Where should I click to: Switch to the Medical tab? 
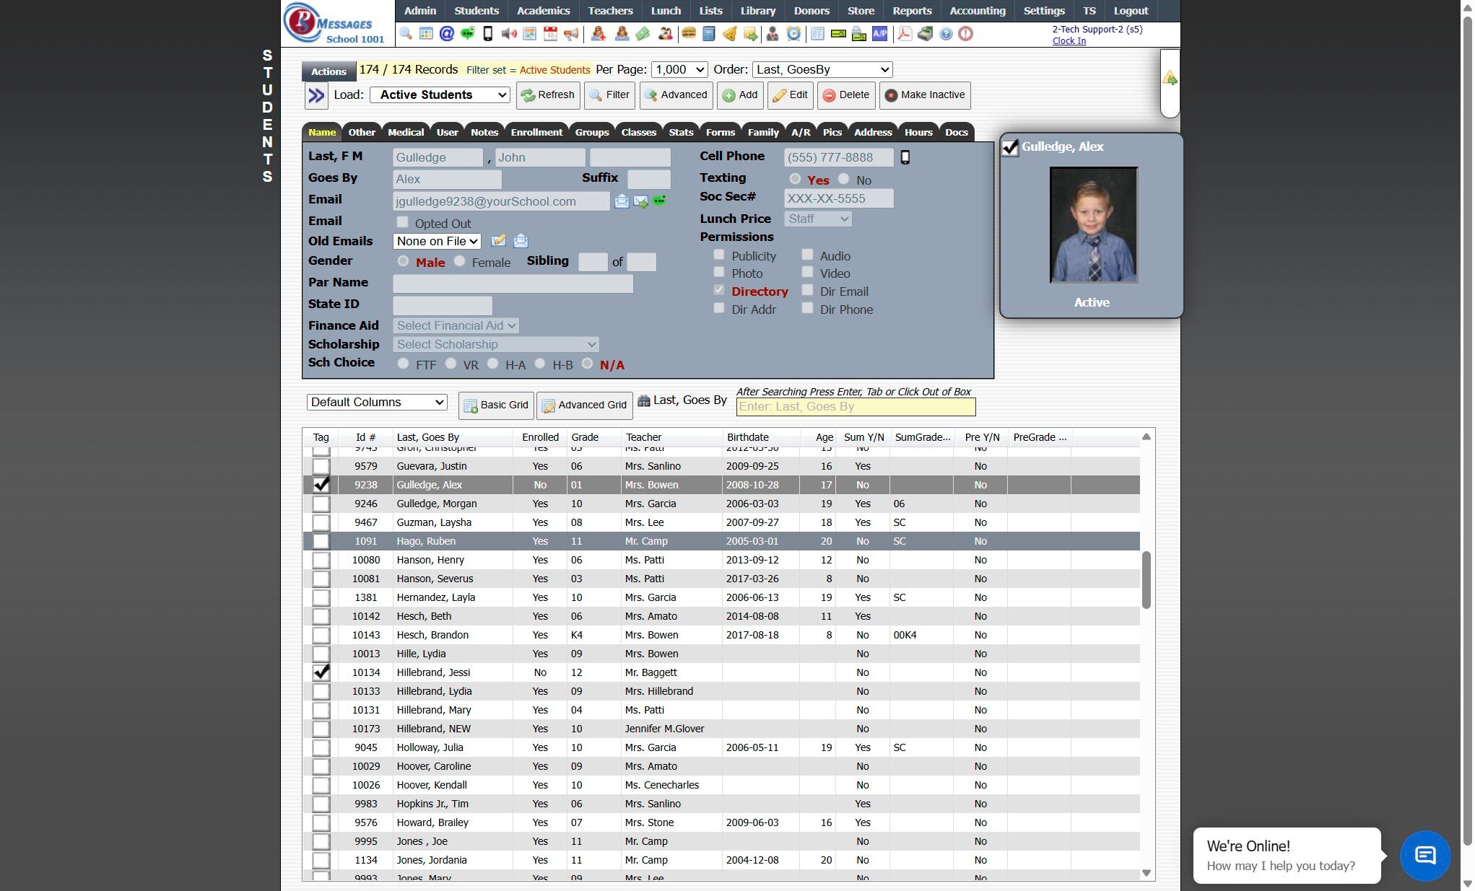pyautogui.click(x=405, y=133)
